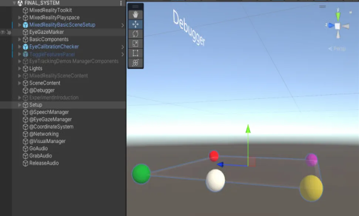The image size is (359, 216).
Task: Click the blue Z axis cone on gizmo
Action: [x=331, y=26]
